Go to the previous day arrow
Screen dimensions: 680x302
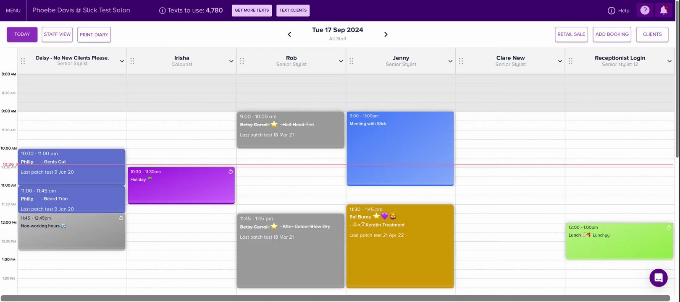click(x=289, y=34)
